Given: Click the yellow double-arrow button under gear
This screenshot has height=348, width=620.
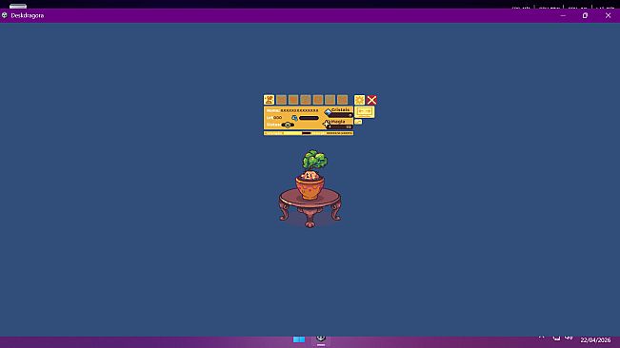Looking at the screenshot, I should tap(364, 112).
